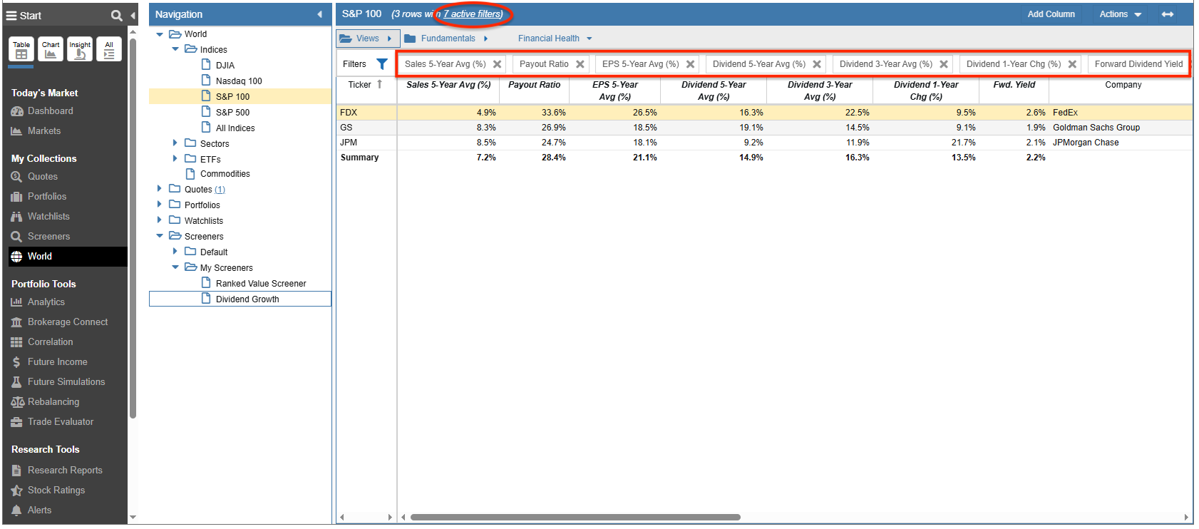Switch to Chart view icon
This screenshot has width=1199, height=529.
click(x=51, y=49)
